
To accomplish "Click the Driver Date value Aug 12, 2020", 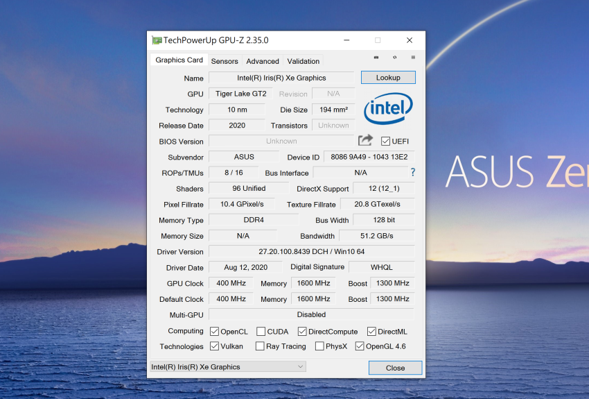I will [246, 267].
